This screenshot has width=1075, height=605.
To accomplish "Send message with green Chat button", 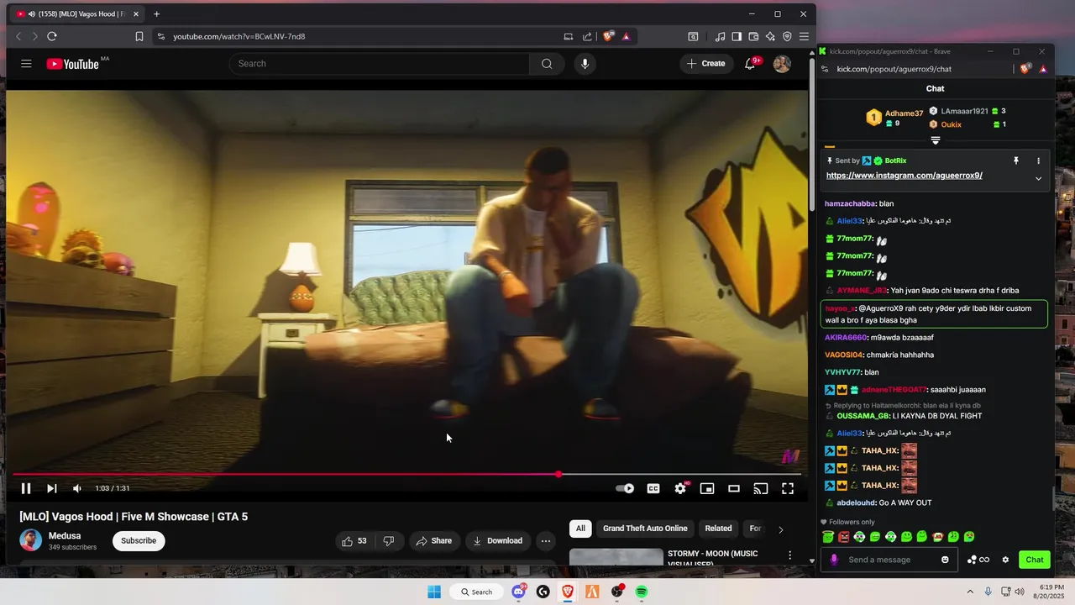I will click(1034, 560).
